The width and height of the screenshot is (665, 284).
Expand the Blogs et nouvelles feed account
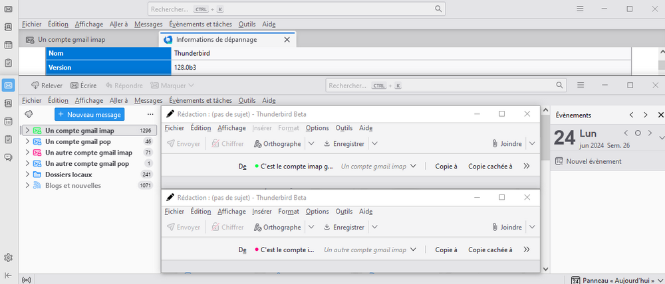[x=27, y=185]
